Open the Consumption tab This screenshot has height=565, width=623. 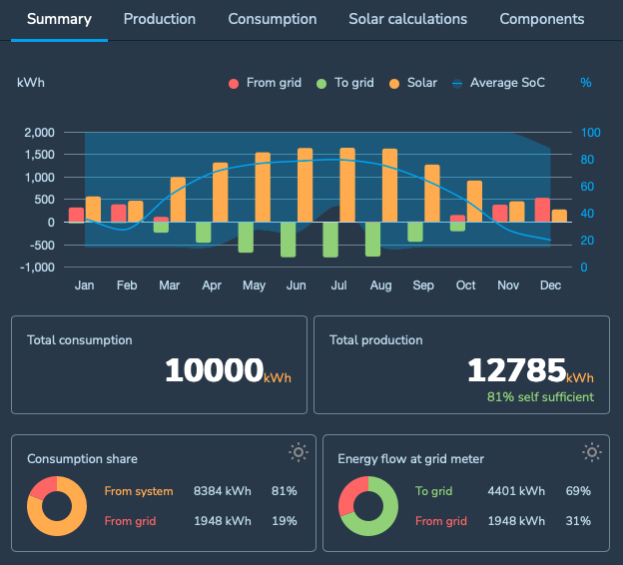[x=272, y=19]
